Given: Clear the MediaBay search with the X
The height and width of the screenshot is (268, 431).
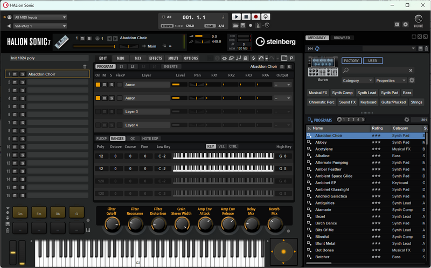Looking at the screenshot, I should point(411,70).
